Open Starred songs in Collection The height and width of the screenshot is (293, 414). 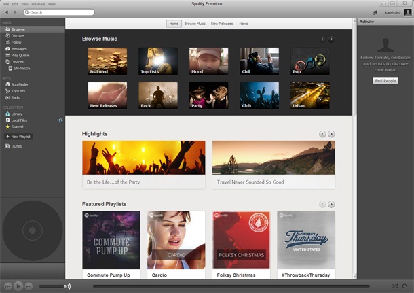point(18,126)
